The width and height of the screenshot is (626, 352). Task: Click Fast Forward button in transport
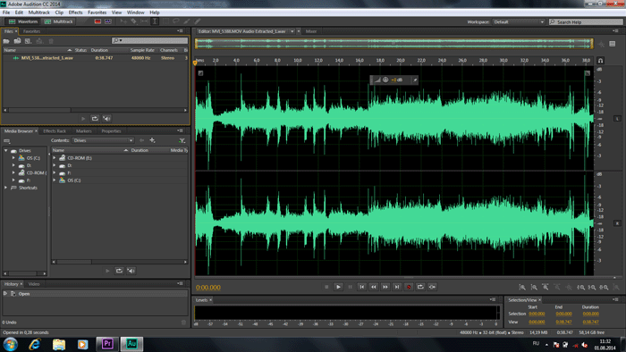(385, 287)
